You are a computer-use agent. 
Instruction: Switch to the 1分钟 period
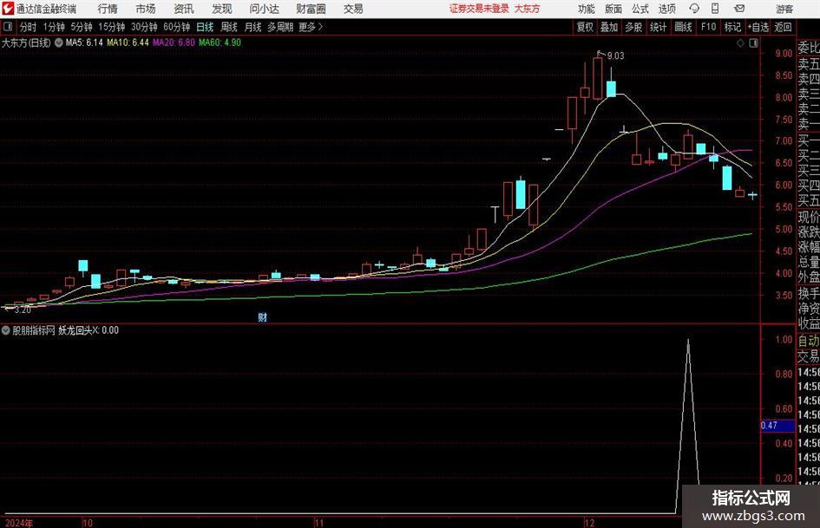[54, 27]
